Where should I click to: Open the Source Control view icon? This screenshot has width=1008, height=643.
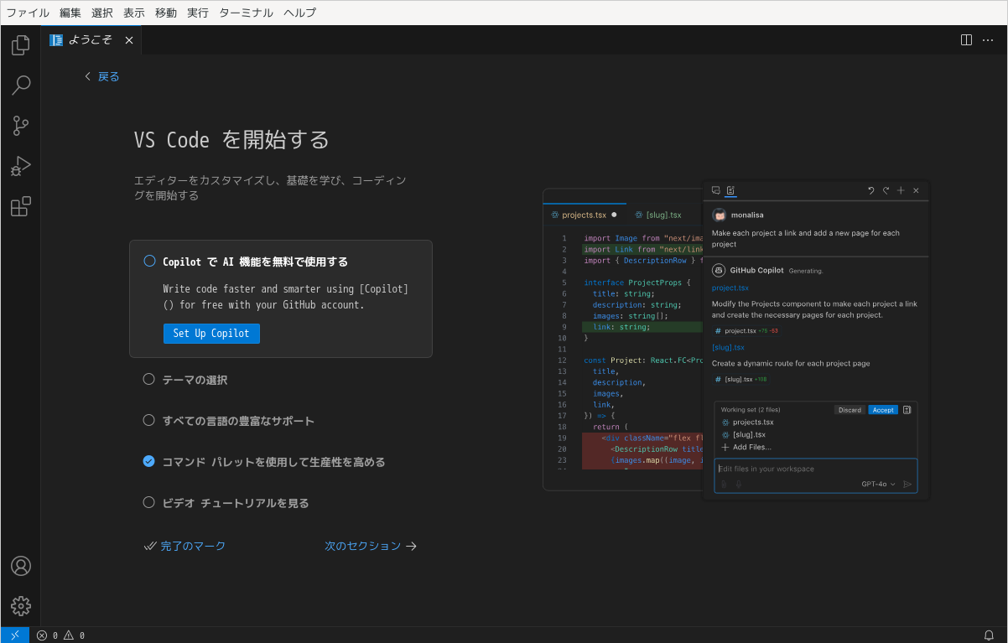click(21, 126)
